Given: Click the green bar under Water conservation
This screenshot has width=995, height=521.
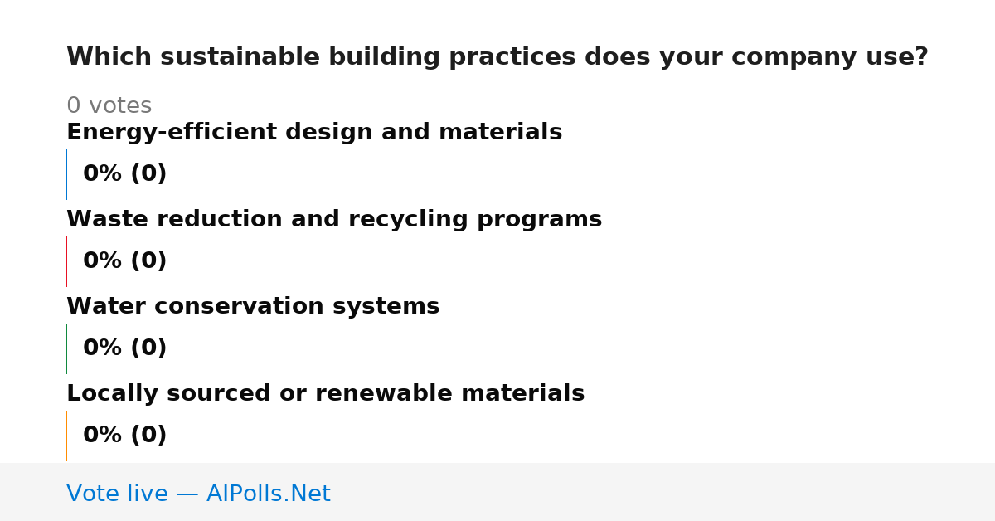Looking at the screenshot, I should pos(66,348).
